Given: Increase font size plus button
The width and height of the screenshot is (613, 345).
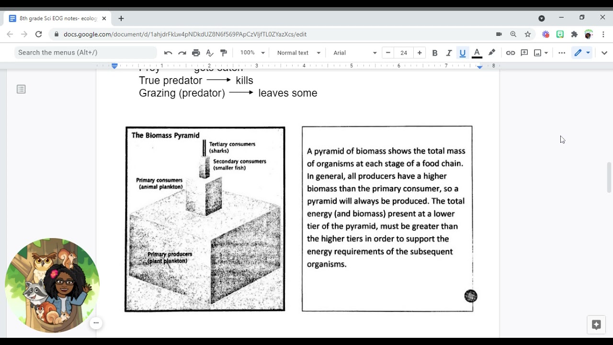Looking at the screenshot, I should 420,53.
